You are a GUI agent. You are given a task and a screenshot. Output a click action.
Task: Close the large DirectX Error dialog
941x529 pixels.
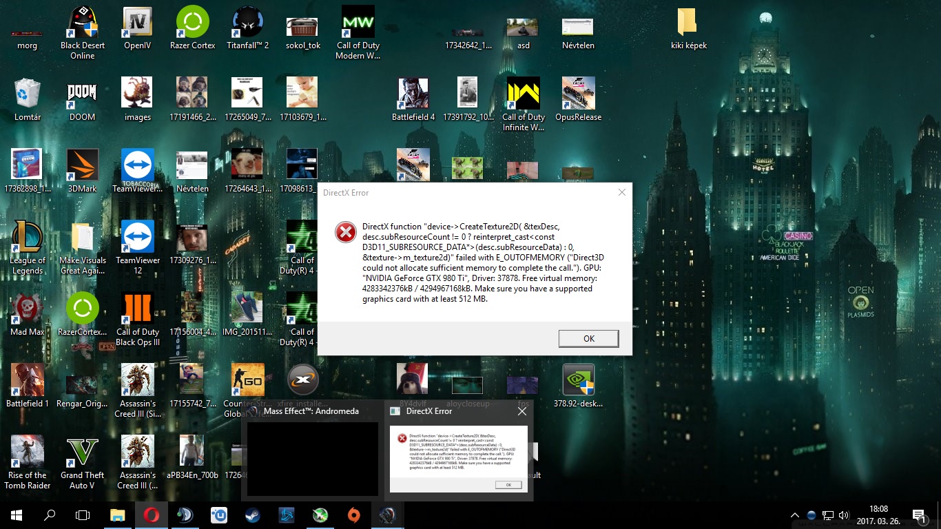coord(621,192)
